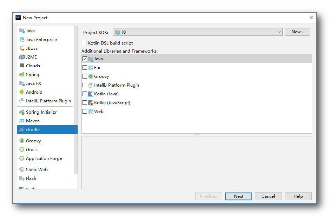Click the Java Enterprise icon in sidebar
The height and width of the screenshot is (216, 329).
click(22, 40)
